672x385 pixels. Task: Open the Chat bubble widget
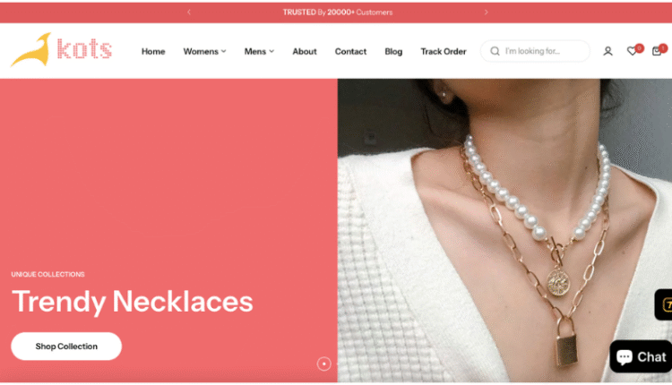tap(641, 356)
